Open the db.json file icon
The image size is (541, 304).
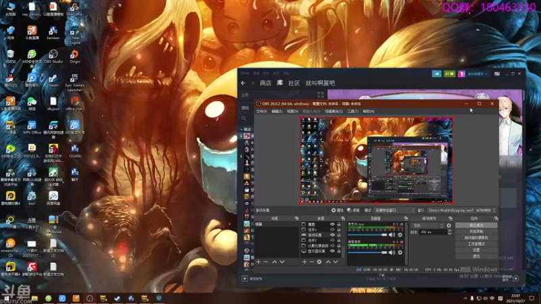pyautogui.click(x=53, y=104)
